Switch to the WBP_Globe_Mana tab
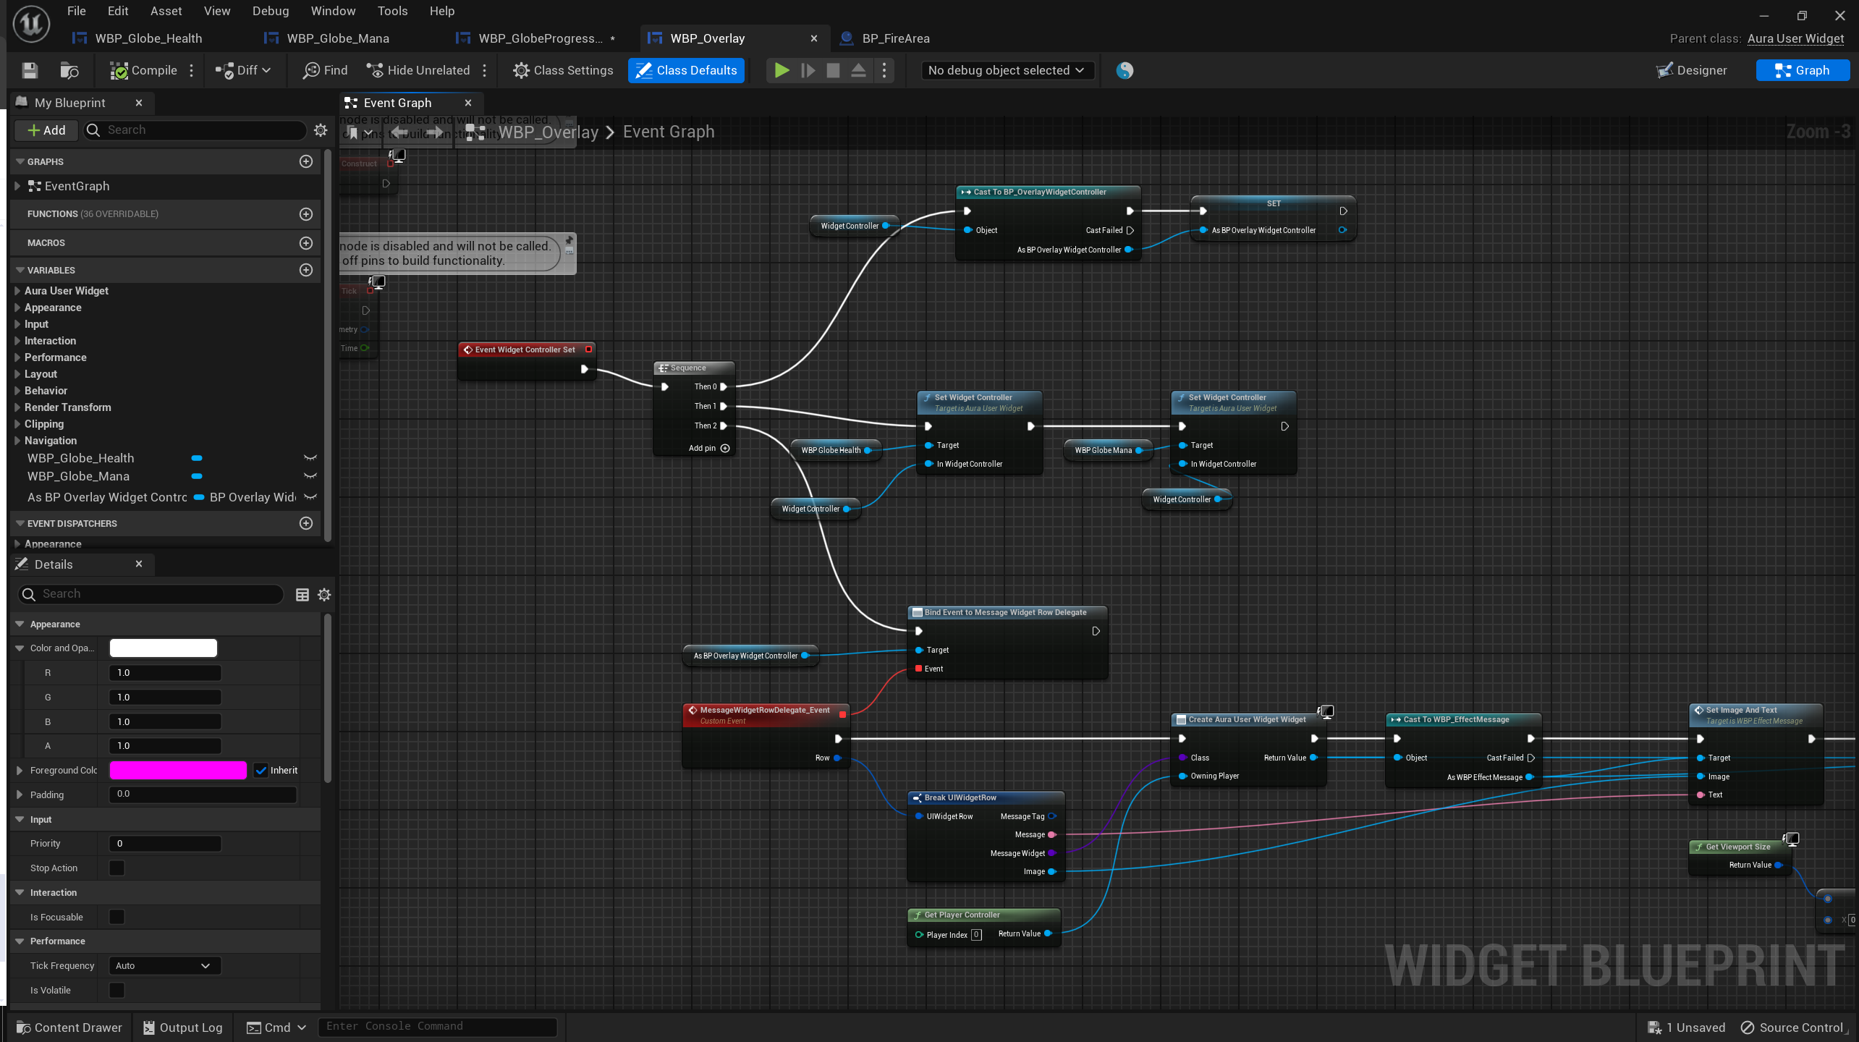The height and width of the screenshot is (1042, 1859). tap(337, 38)
